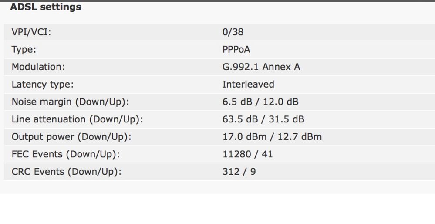Click the 63.5 dB / 31.5 dB value

(x=263, y=119)
